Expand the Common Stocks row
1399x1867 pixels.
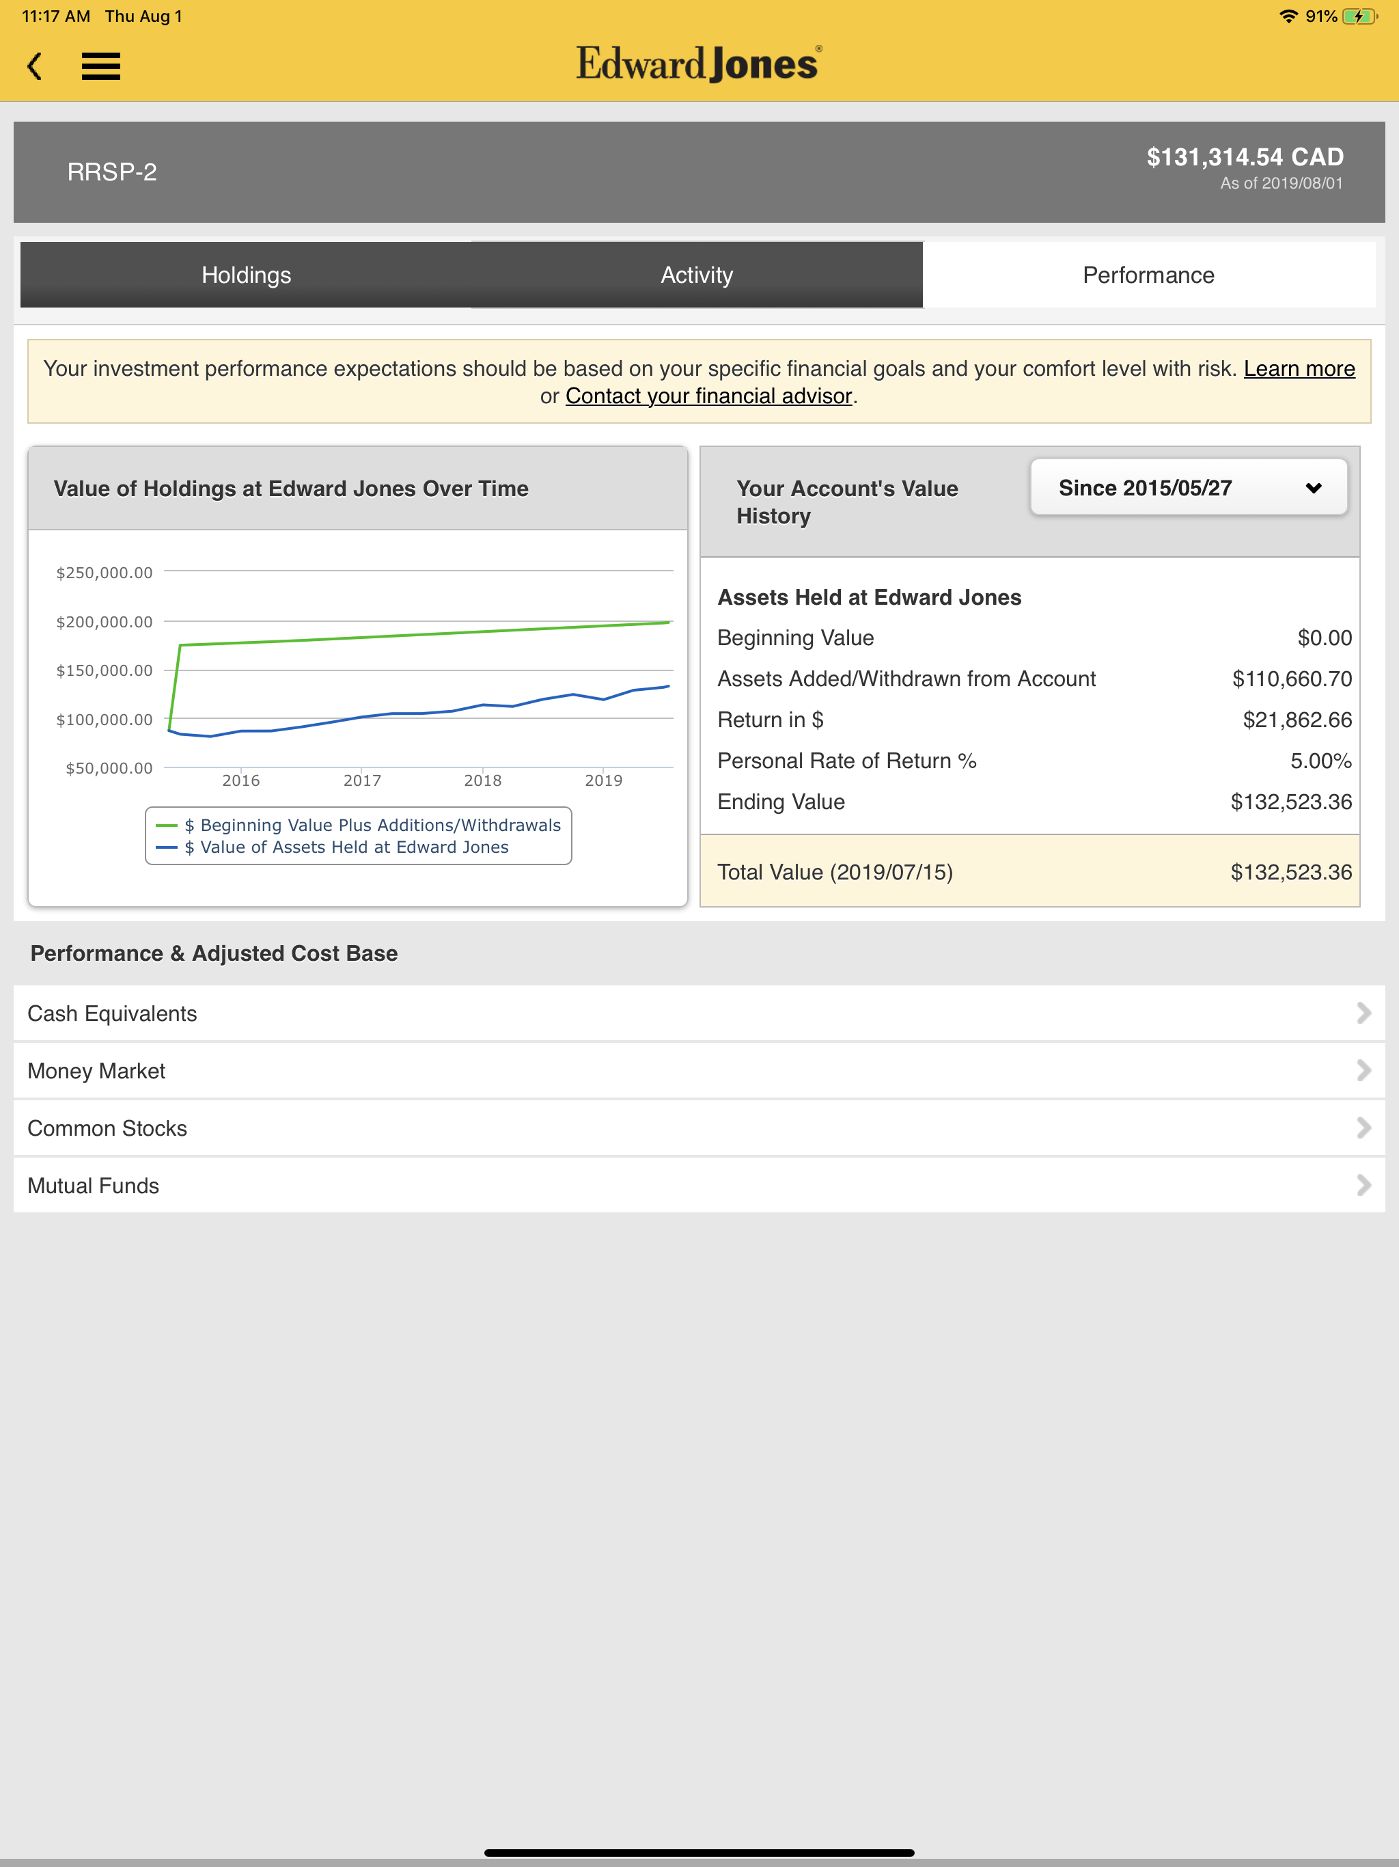point(699,1128)
